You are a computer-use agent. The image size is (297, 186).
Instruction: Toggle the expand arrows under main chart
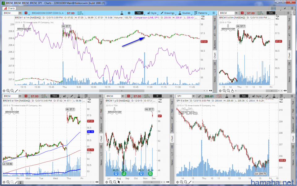click(211, 91)
